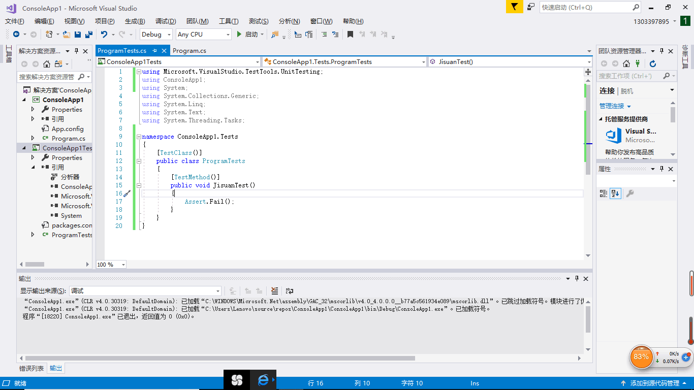Image resolution: width=694 pixels, height=390 pixels.
Task: Collapse the ConsoleApp1 project node
Action: 24,100
